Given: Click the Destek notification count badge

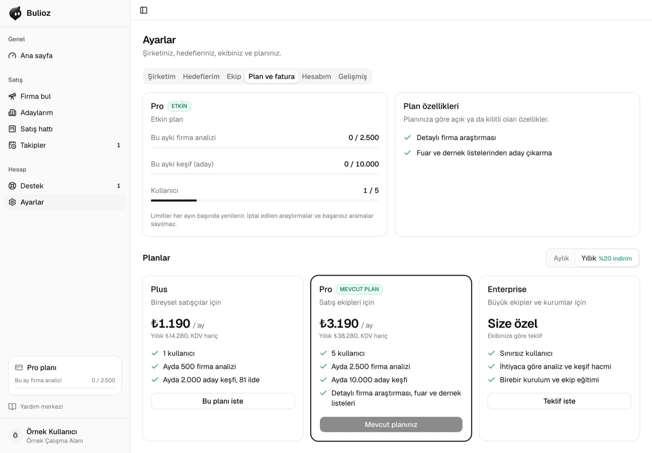Looking at the screenshot, I should click(119, 186).
